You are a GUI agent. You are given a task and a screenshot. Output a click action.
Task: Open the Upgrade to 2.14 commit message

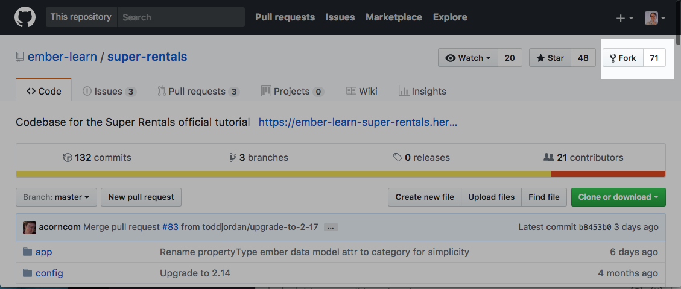tap(195, 273)
